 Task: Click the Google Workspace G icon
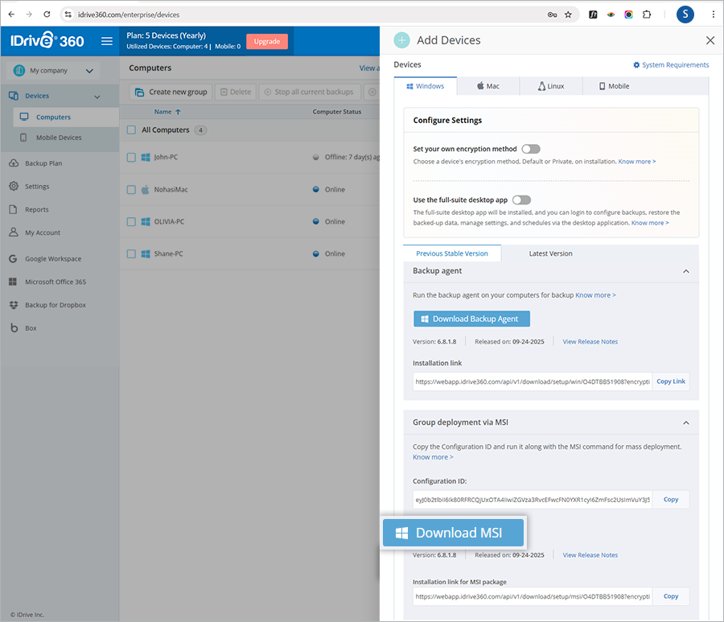tap(13, 258)
